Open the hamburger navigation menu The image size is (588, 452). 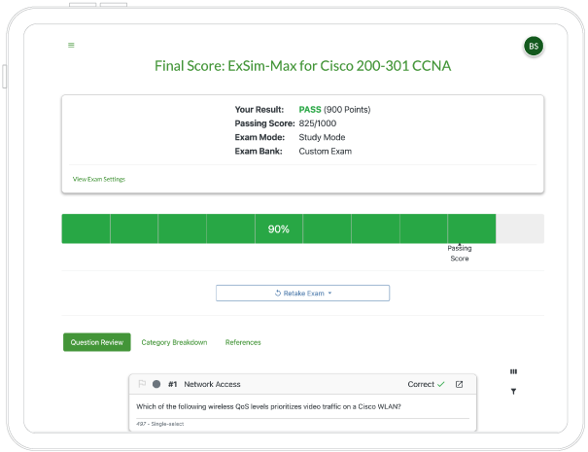(x=71, y=45)
